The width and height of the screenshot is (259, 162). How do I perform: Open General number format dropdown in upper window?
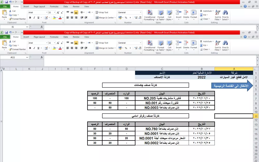tap(141, 12)
